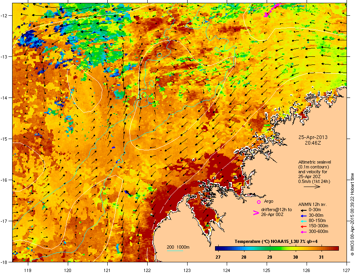Click the dark red end of the temperature colorbar
The width and height of the screenshot is (355, 274).
(336, 248)
